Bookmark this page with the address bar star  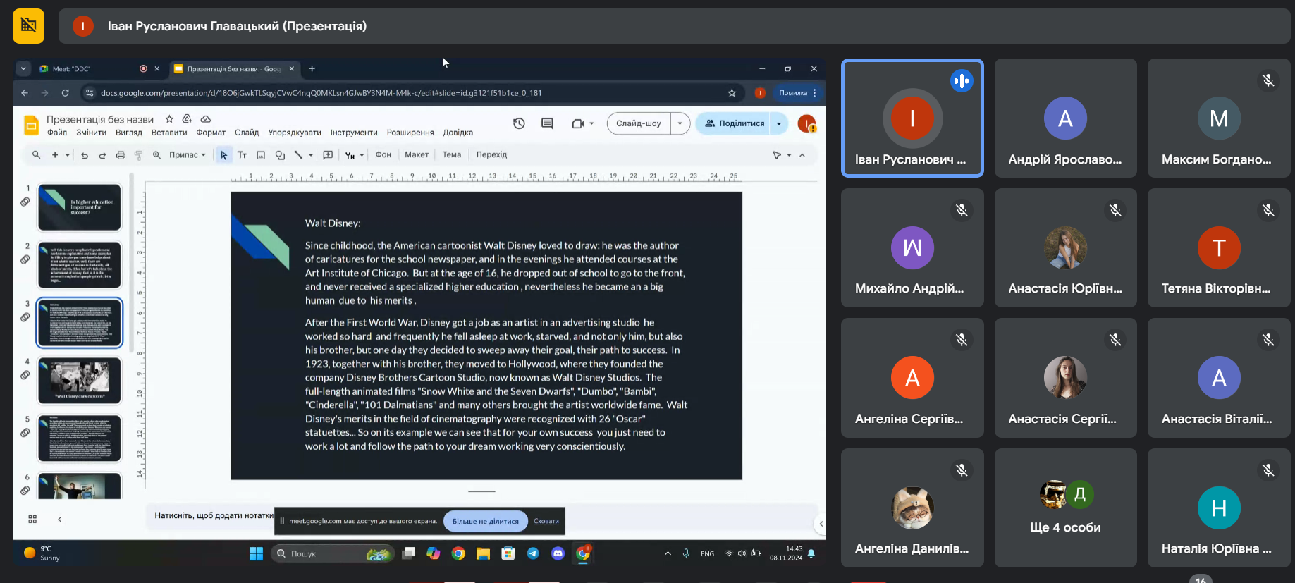coord(732,93)
